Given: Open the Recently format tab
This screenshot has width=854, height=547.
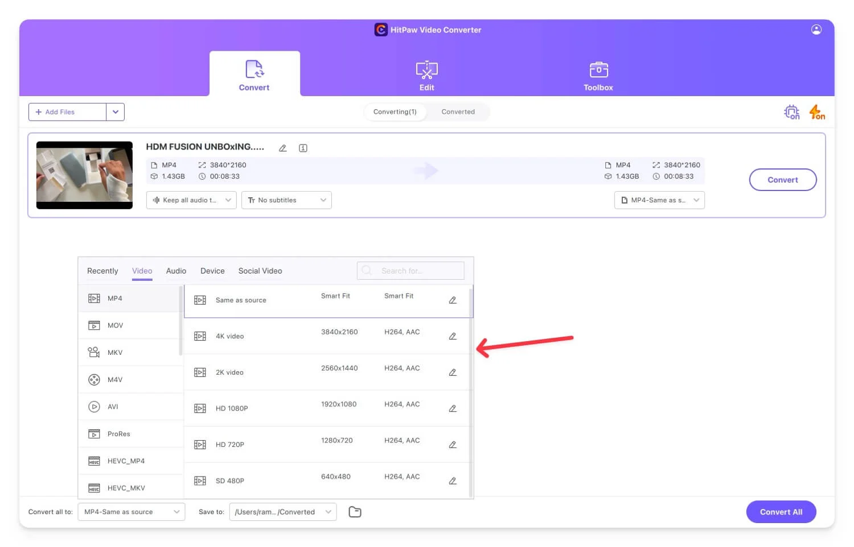Looking at the screenshot, I should click(x=102, y=271).
